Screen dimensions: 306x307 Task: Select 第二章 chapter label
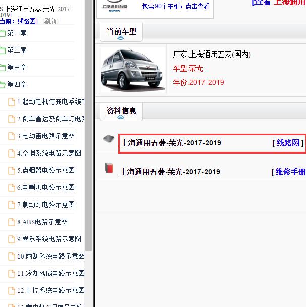pos(17,50)
